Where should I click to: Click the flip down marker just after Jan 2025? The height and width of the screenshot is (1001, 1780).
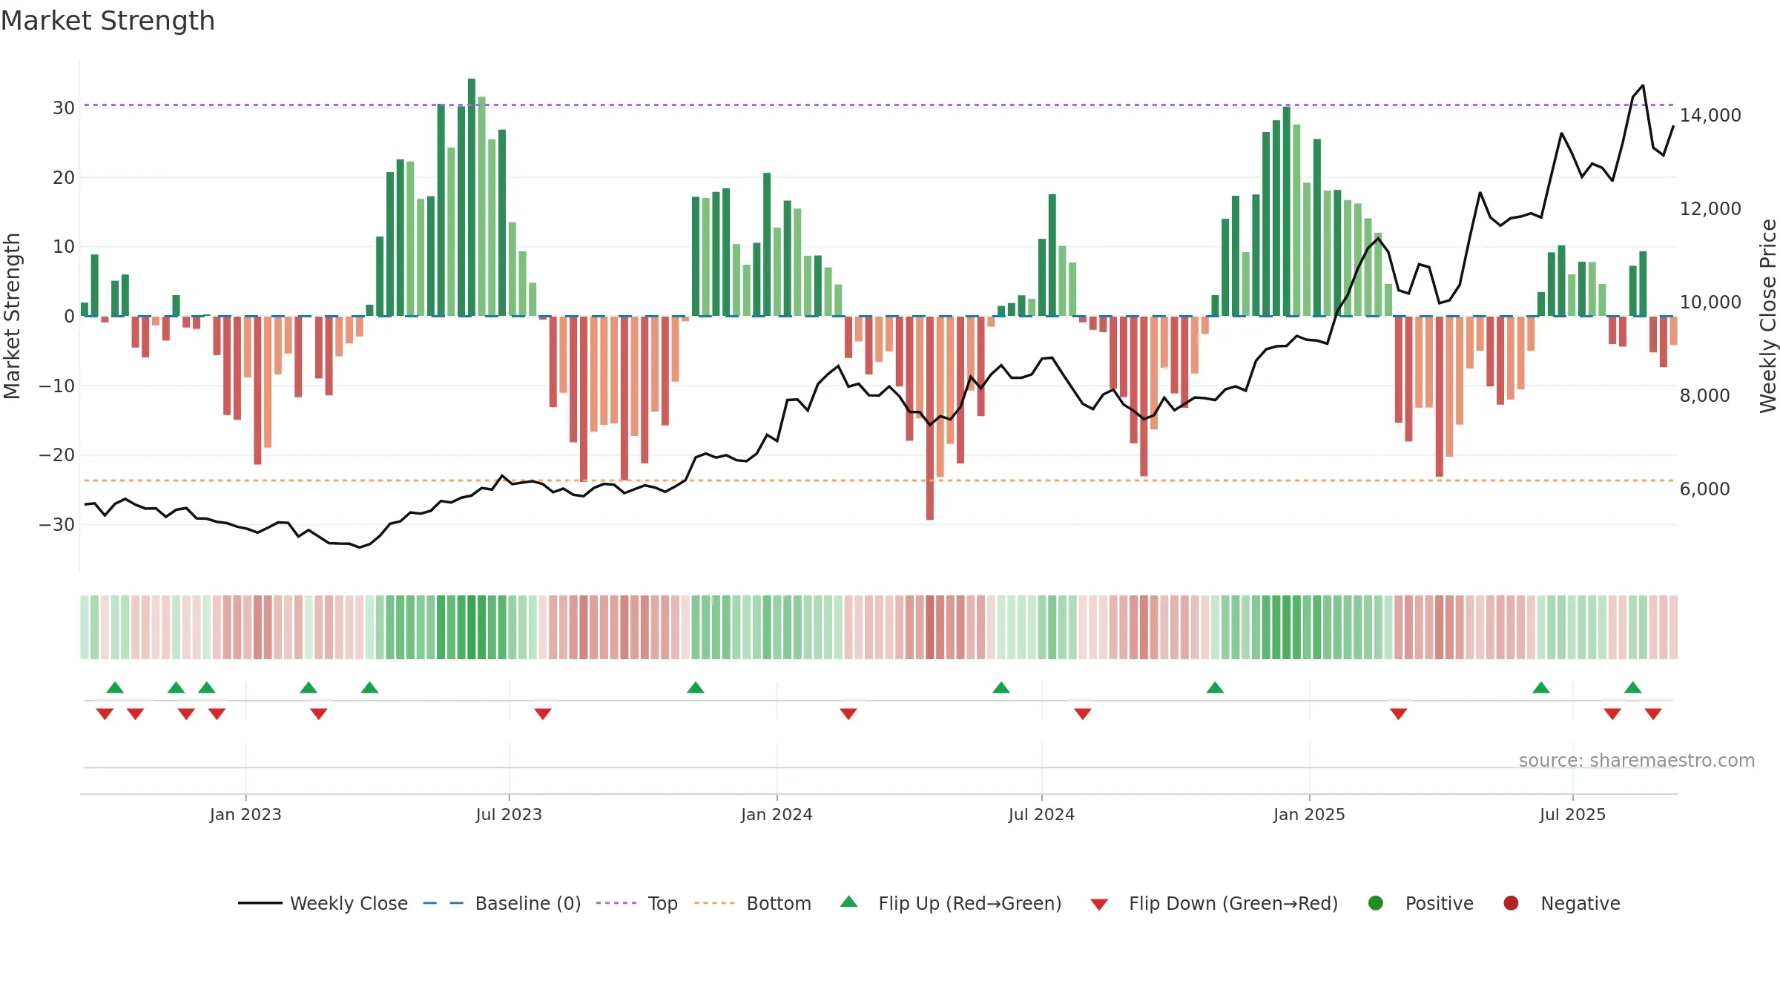(1399, 713)
